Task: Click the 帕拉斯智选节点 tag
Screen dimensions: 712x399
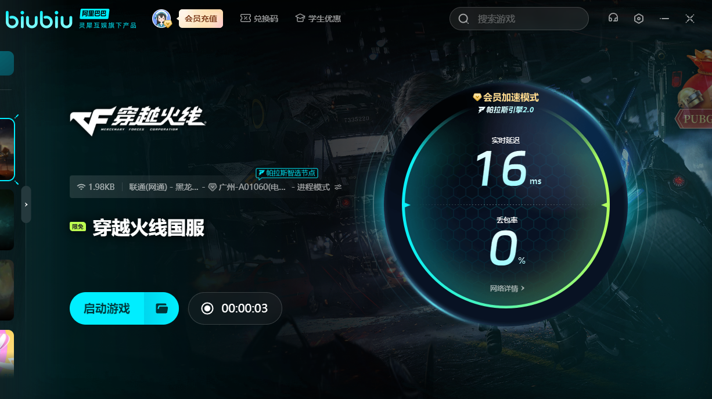Action: [x=287, y=173]
